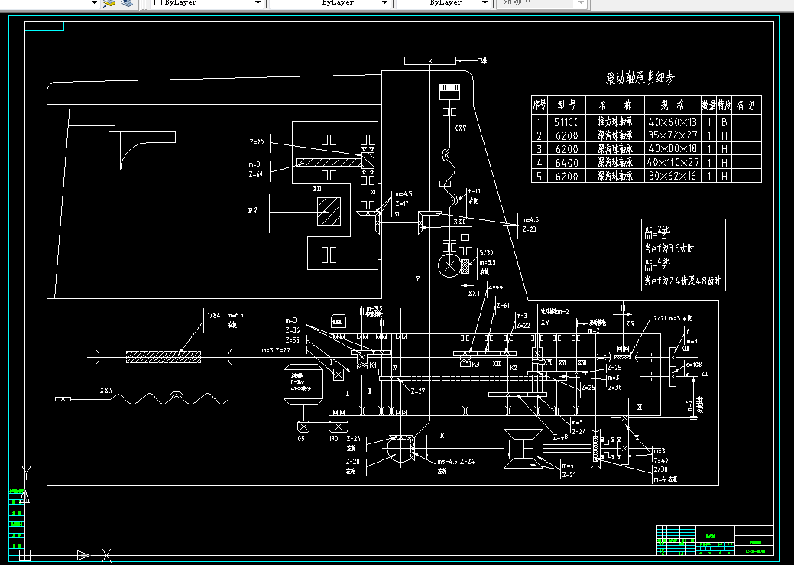Select the 35×72×27 specification cell
Screen dimensions: 794x565
tap(672, 135)
